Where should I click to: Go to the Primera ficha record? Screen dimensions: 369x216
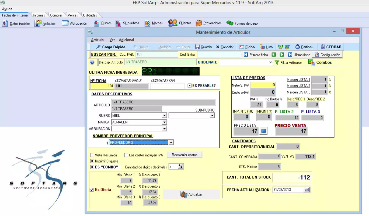click(256, 55)
